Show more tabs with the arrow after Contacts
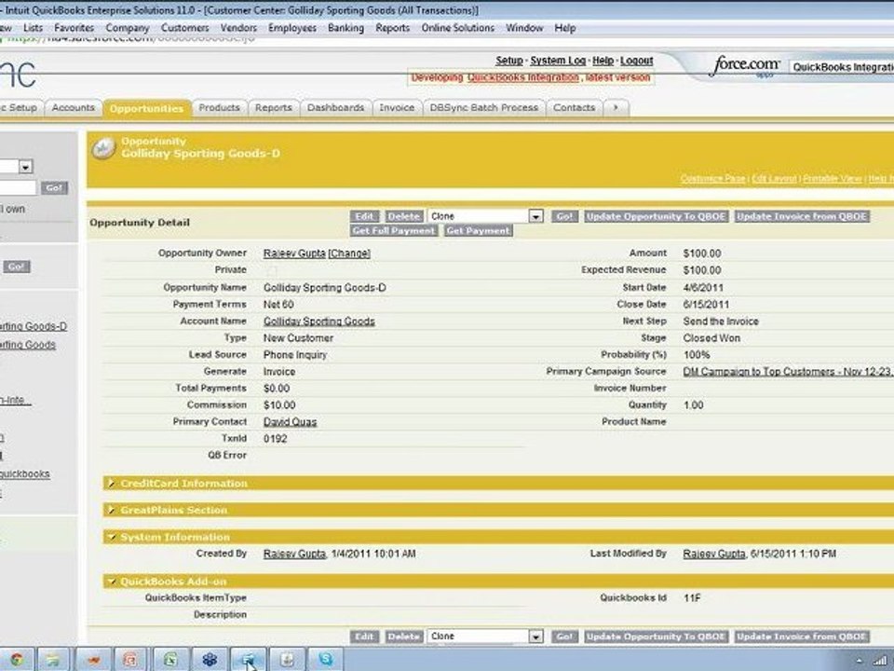This screenshot has height=671, width=894. [616, 107]
